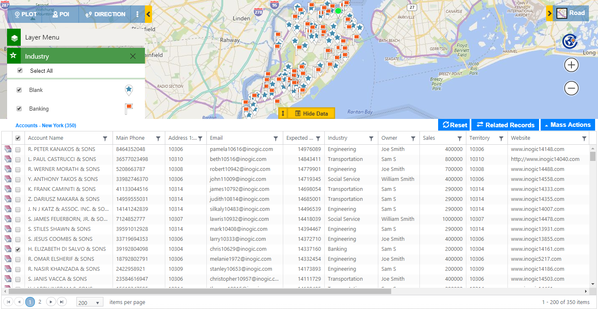Click the Banking flag legend icon

point(129,109)
